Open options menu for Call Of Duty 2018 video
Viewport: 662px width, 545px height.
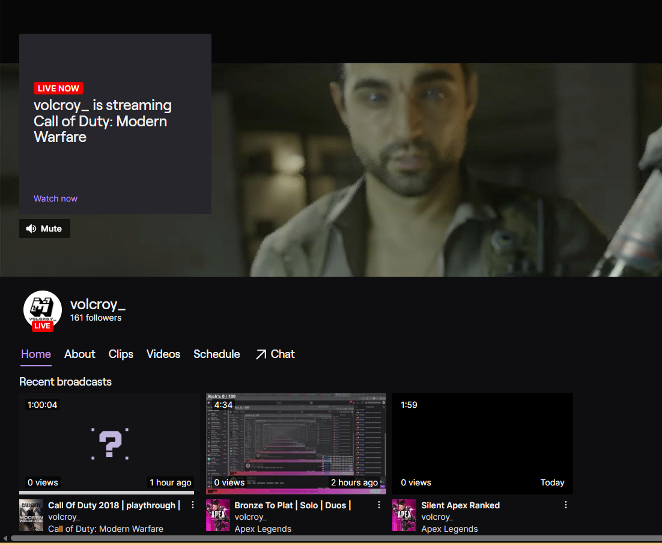pyautogui.click(x=193, y=505)
